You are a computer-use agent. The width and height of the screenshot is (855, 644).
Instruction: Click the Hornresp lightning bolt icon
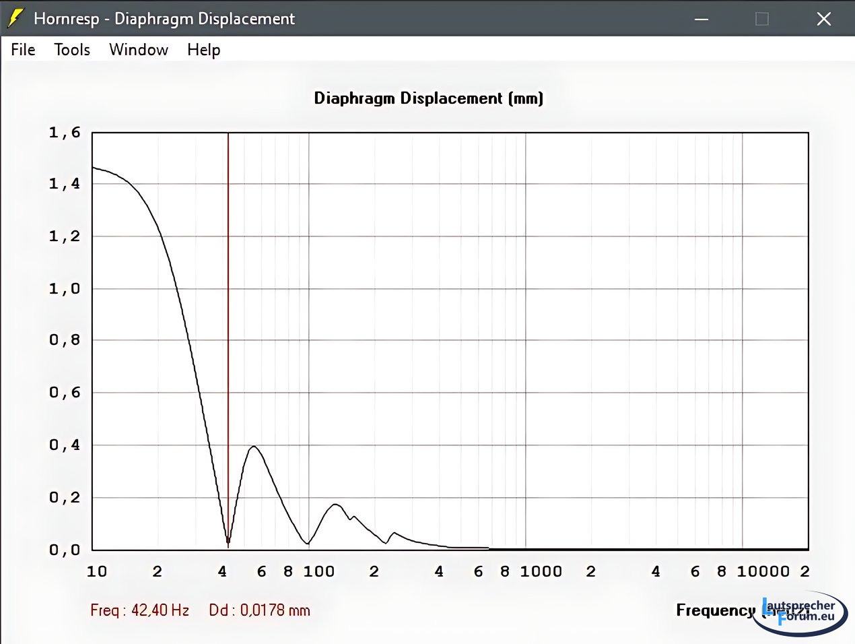point(15,18)
